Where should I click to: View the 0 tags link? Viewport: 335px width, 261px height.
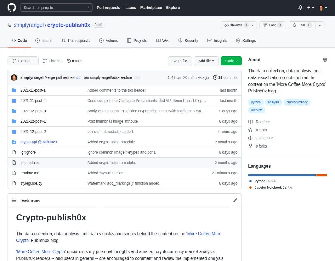[x=75, y=61]
